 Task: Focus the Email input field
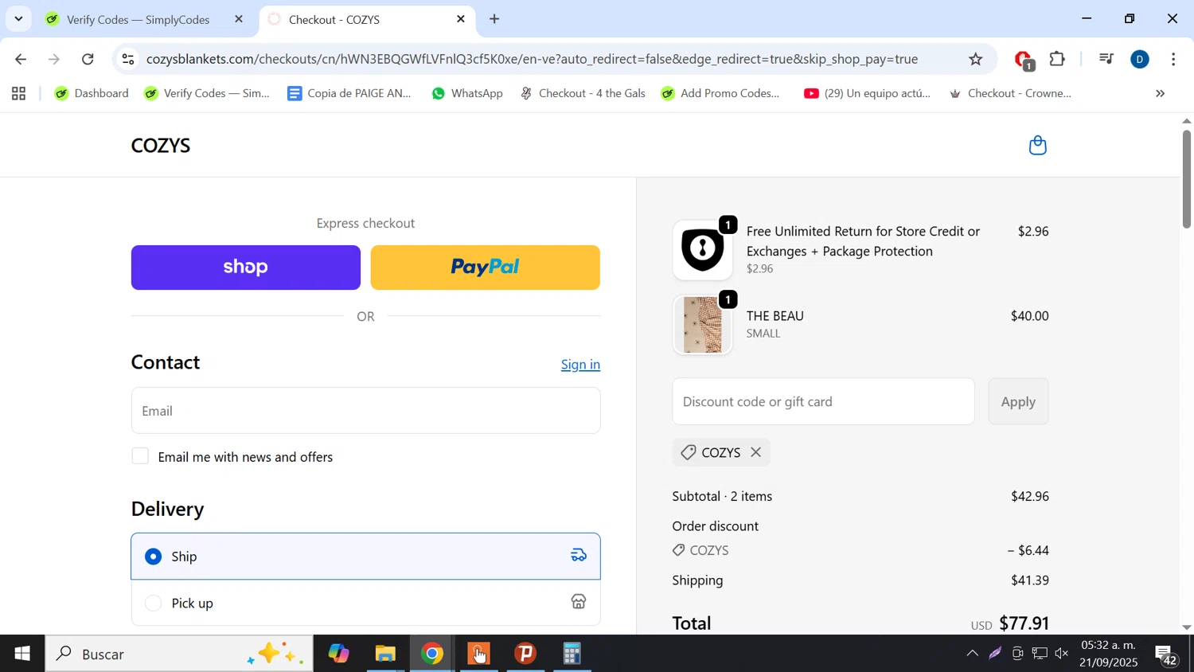365,411
